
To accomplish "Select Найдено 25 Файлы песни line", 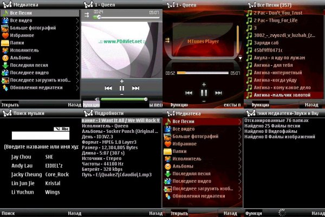I will tap(272, 126).
